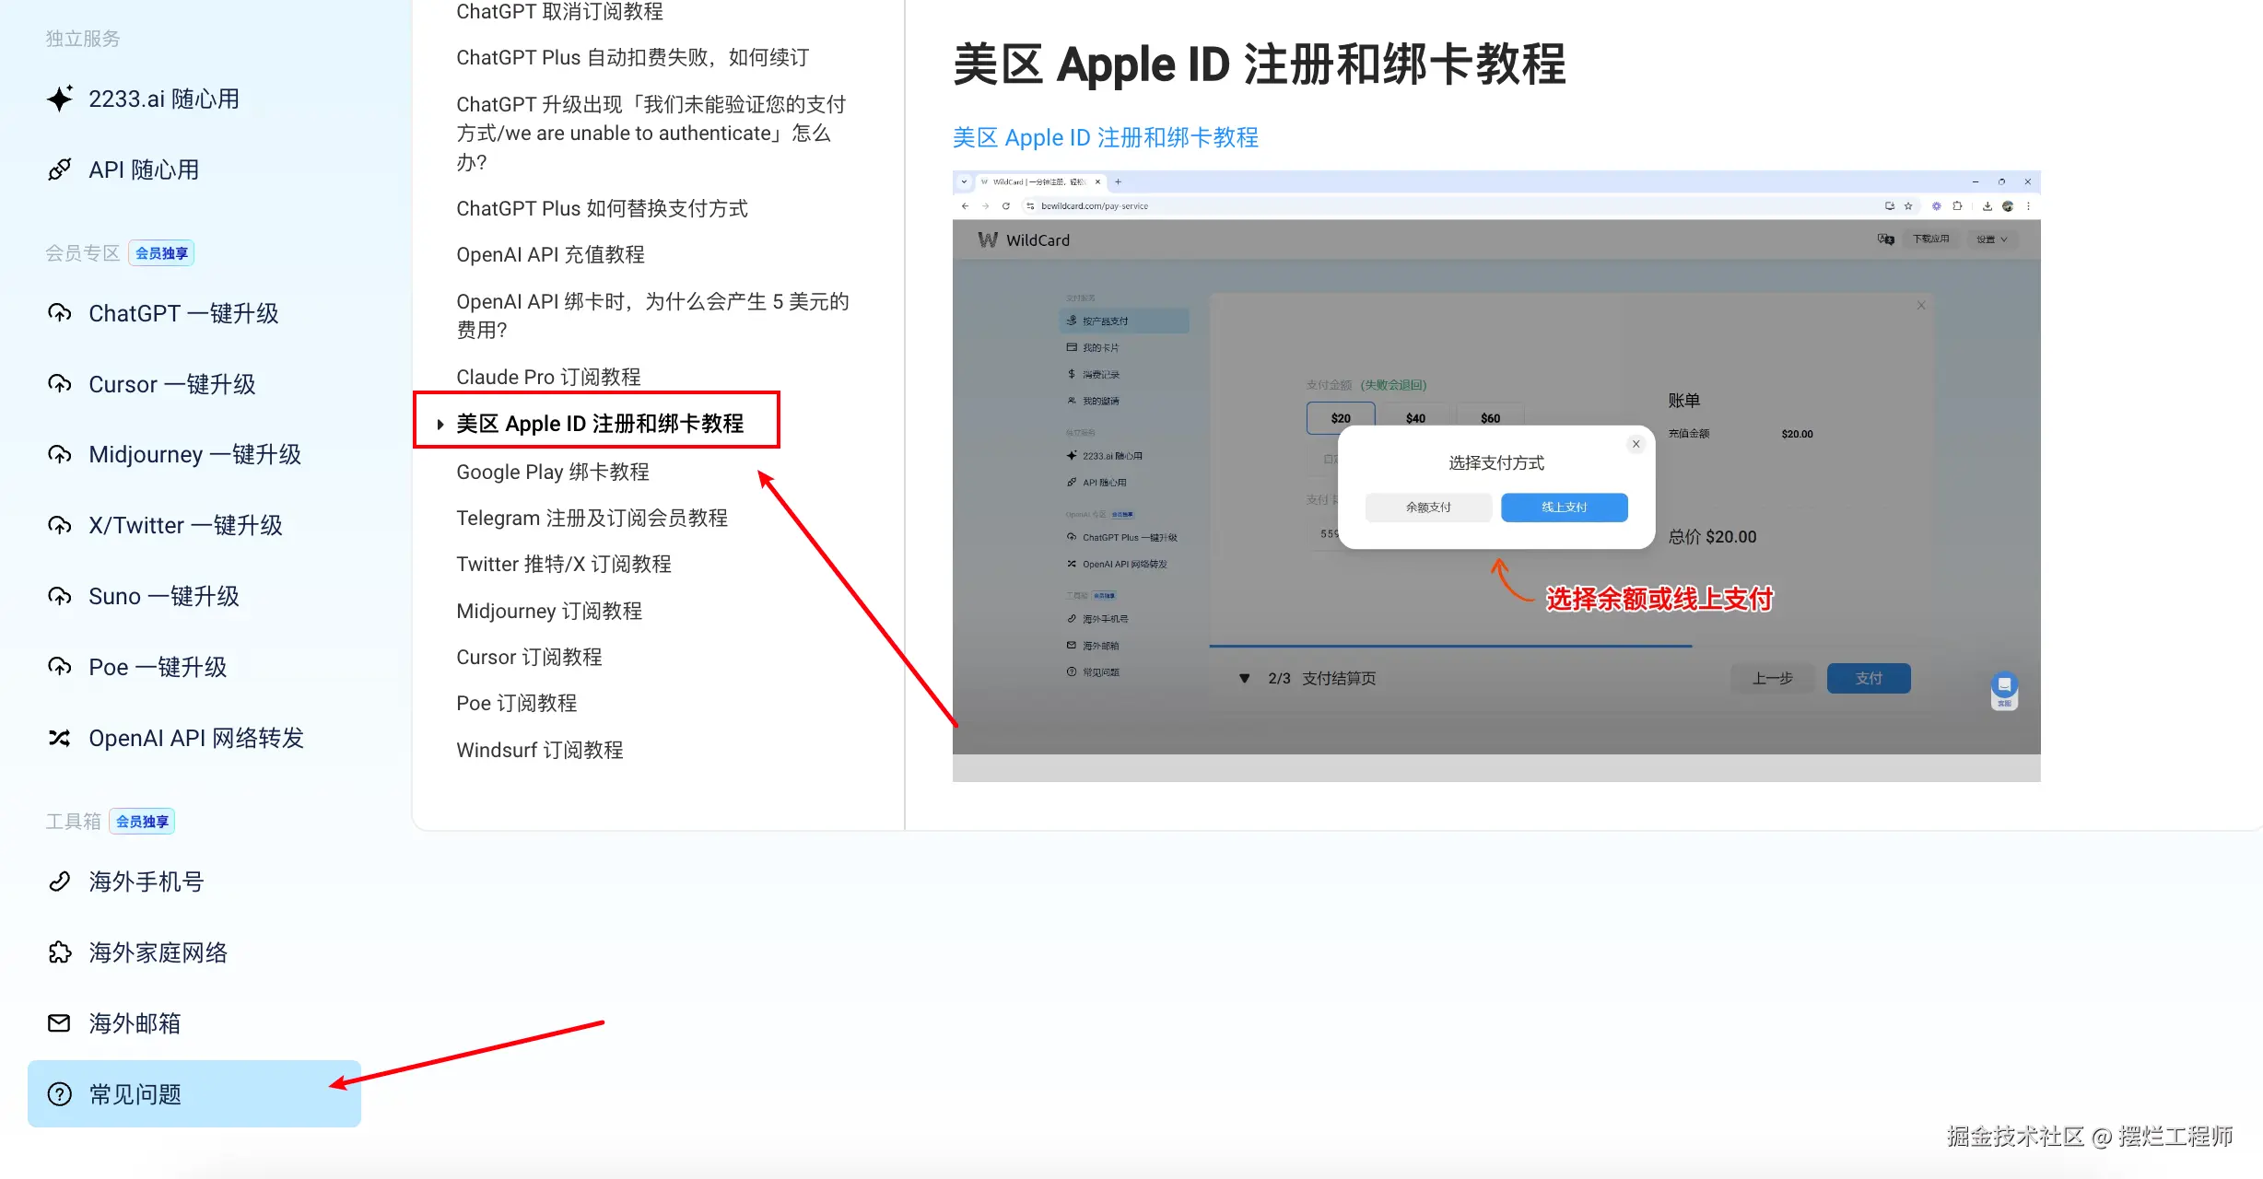Open Midjourney 一键升级 sidebar item
Viewport: 2263px width, 1179px height.
pos(194,455)
